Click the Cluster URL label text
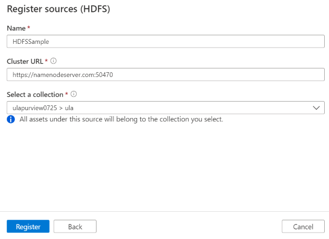Viewport: 329px width, 239px height. [x=25, y=61]
